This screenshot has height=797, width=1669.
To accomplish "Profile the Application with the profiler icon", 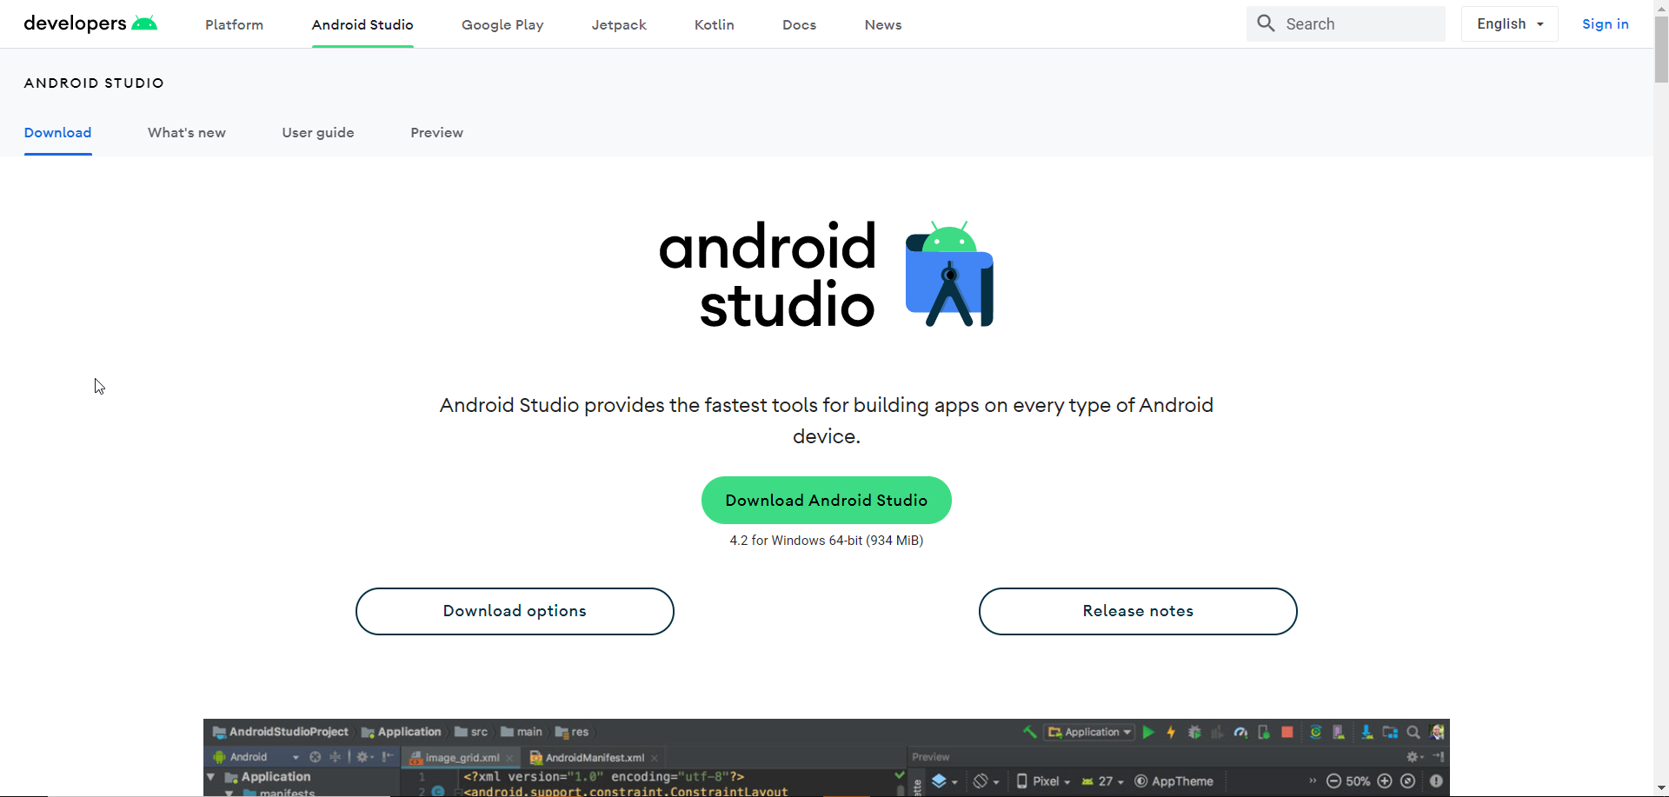I will 1240,732.
